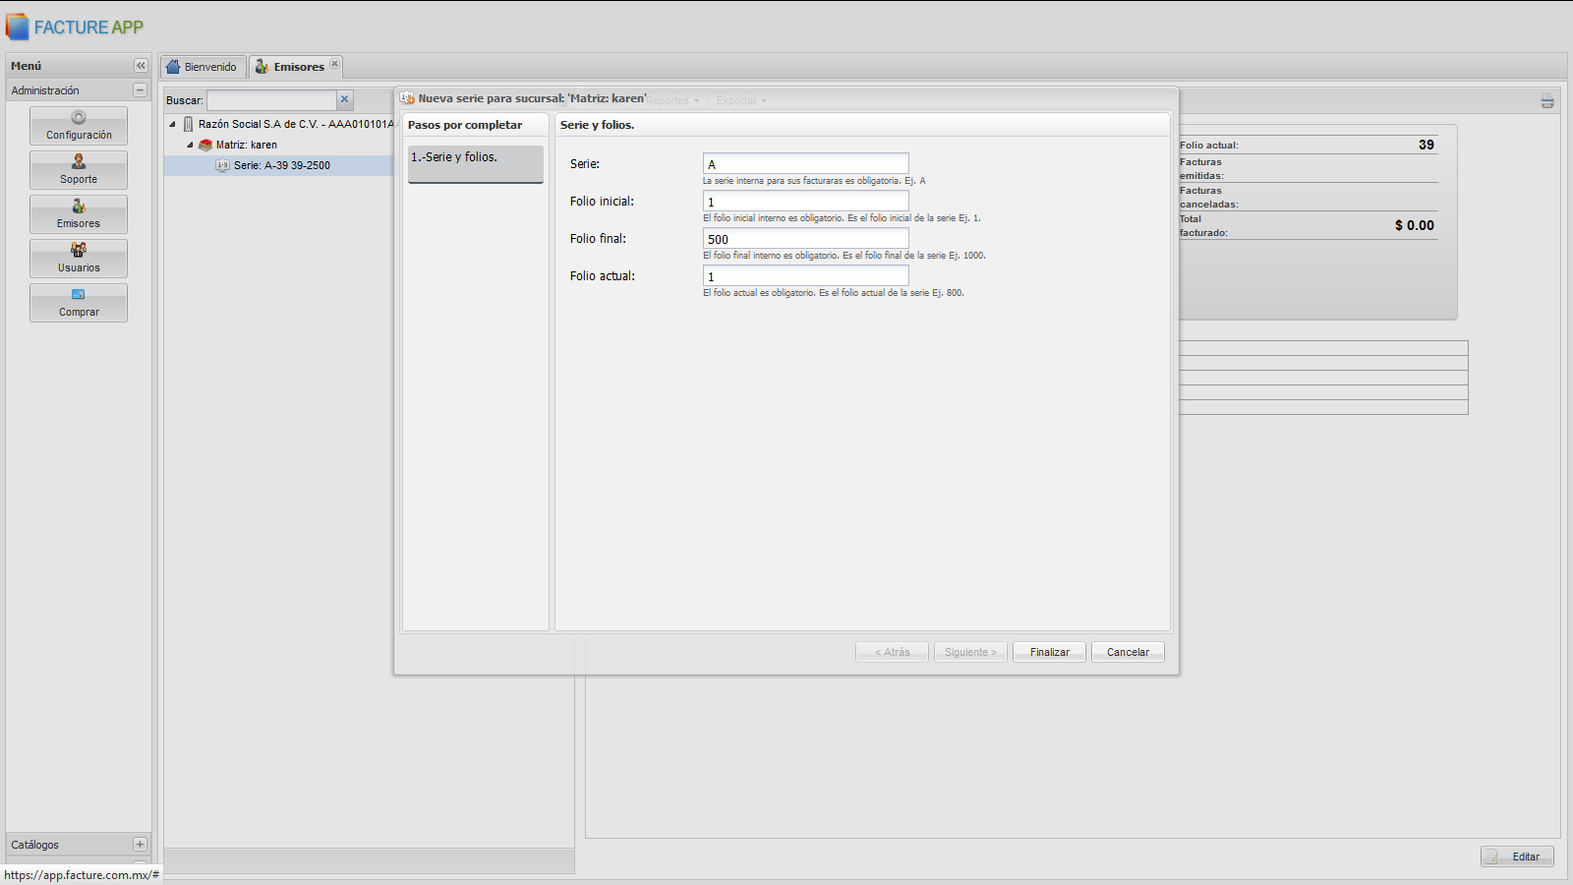
Task: Focus the Serie text field
Action: 805,164
